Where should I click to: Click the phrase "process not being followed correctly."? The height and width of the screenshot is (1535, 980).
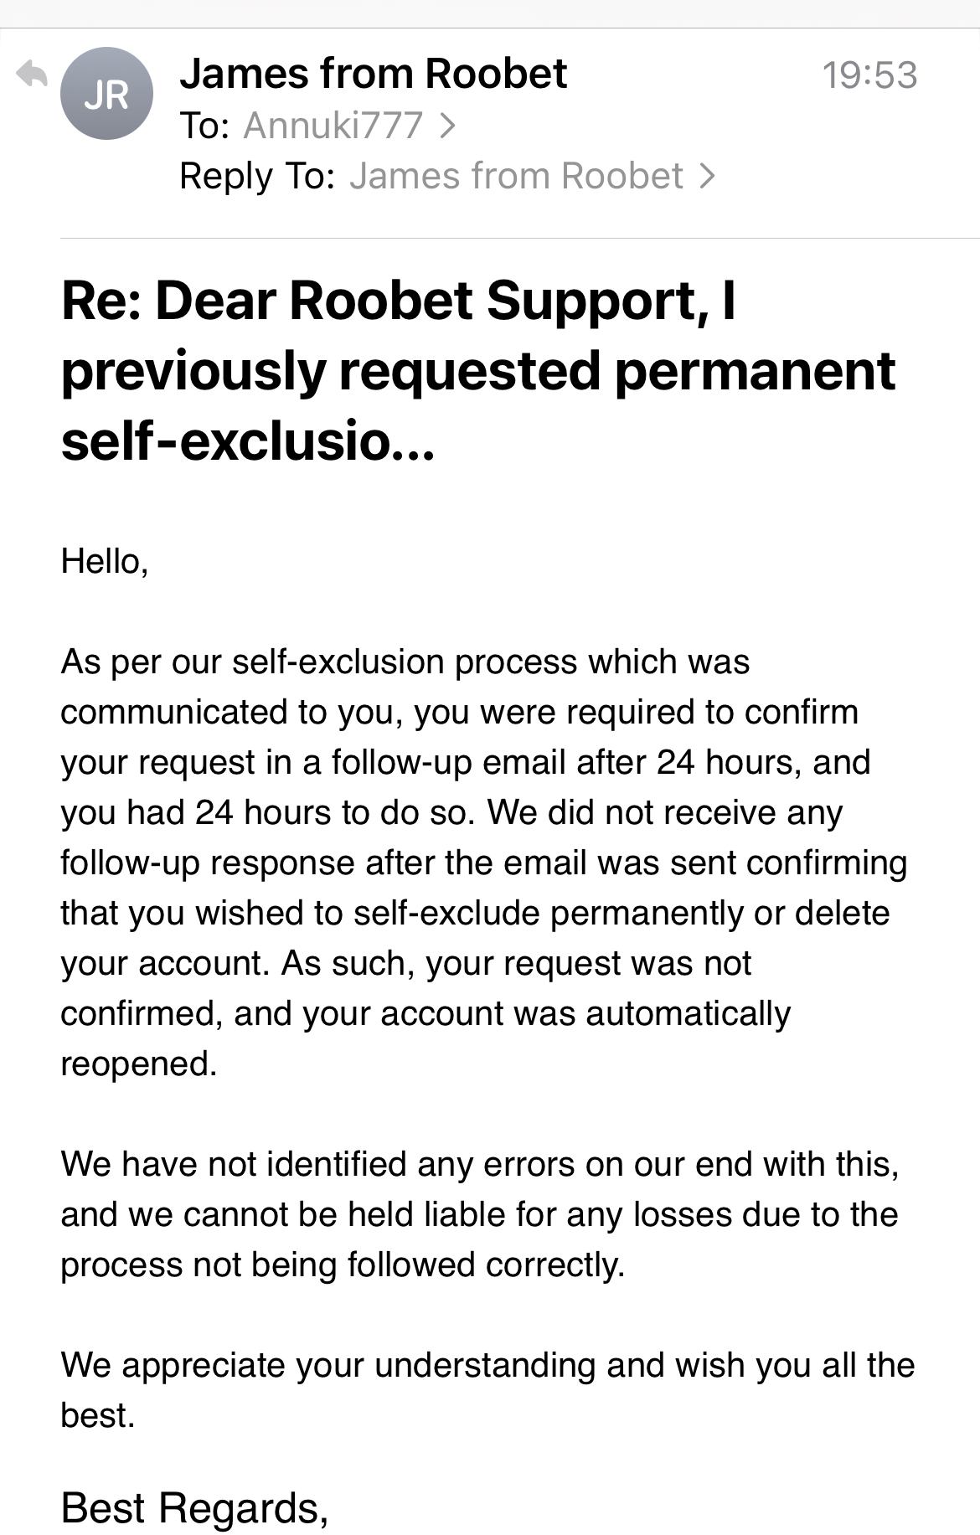(x=343, y=1265)
